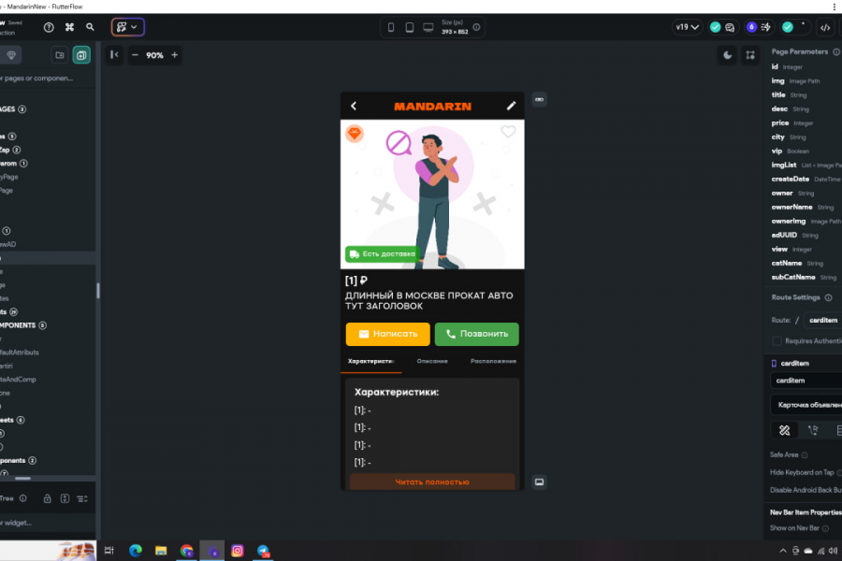Open the actions flow tab icon

point(813,430)
